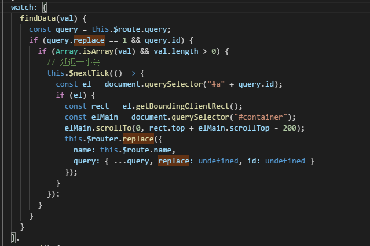
Task: Click highlighted 'replace' in query.replace condition
Action: pos(89,40)
